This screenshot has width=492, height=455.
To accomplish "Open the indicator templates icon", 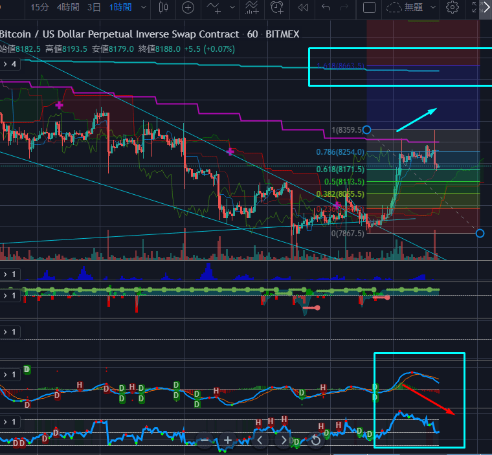I will (252, 7).
